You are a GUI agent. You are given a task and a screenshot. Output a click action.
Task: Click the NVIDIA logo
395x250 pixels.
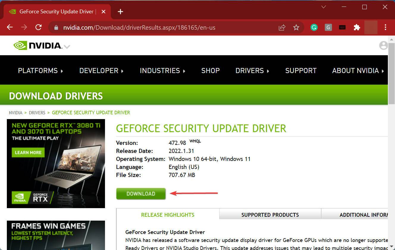[x=38, y=45]
